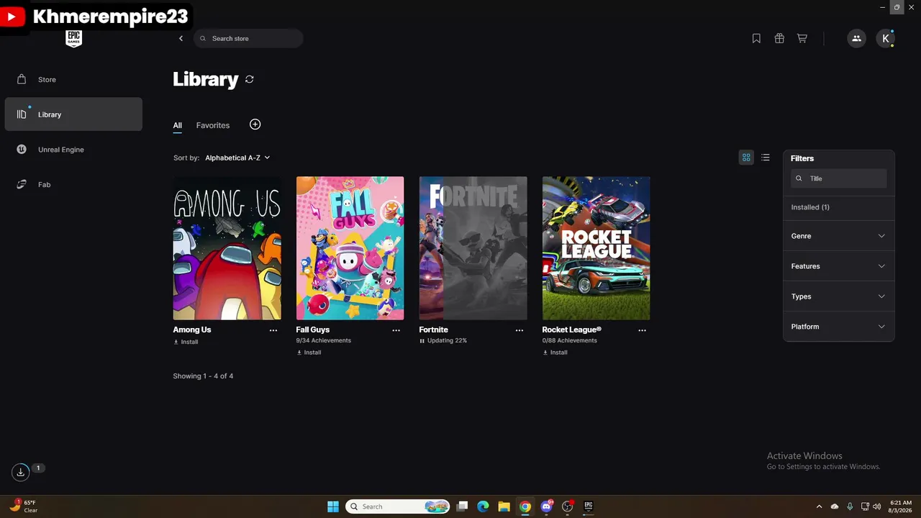The image size is (921, 518).
Task: Open the Windows Start menu
Action: [333, 506]
